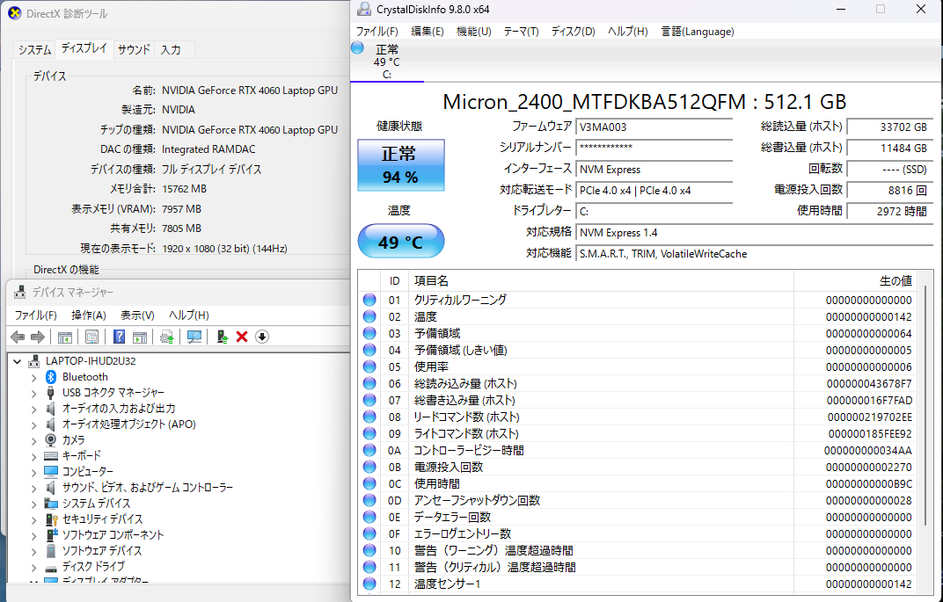Expand オーディオの入力および出力 node

[x=33, y=410]
